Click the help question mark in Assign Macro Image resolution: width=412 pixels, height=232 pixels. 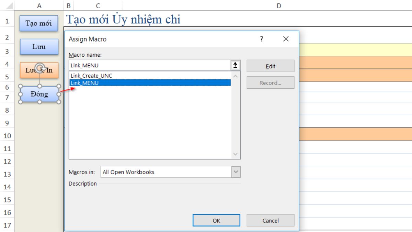click(262, 39)
